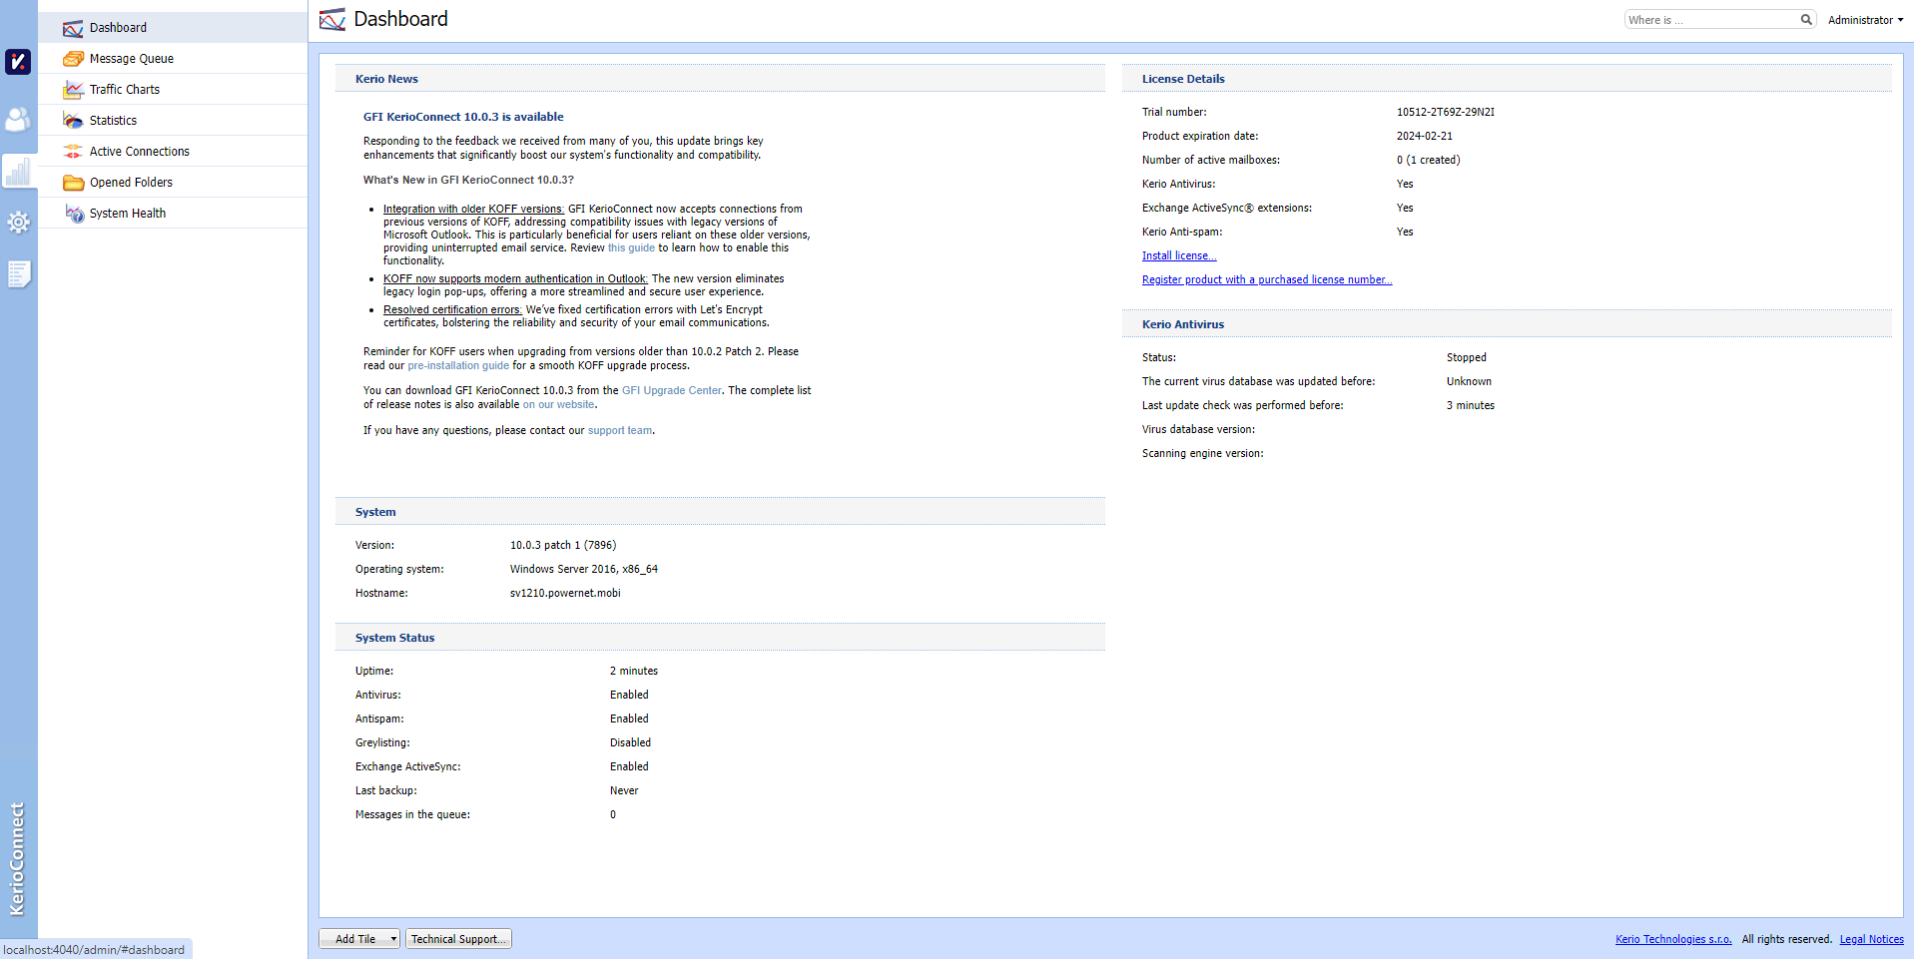Select Active Connections in the sidebar
This screenshot has width=1914, height=959.
pyautogui.click(x=139, y=152)
